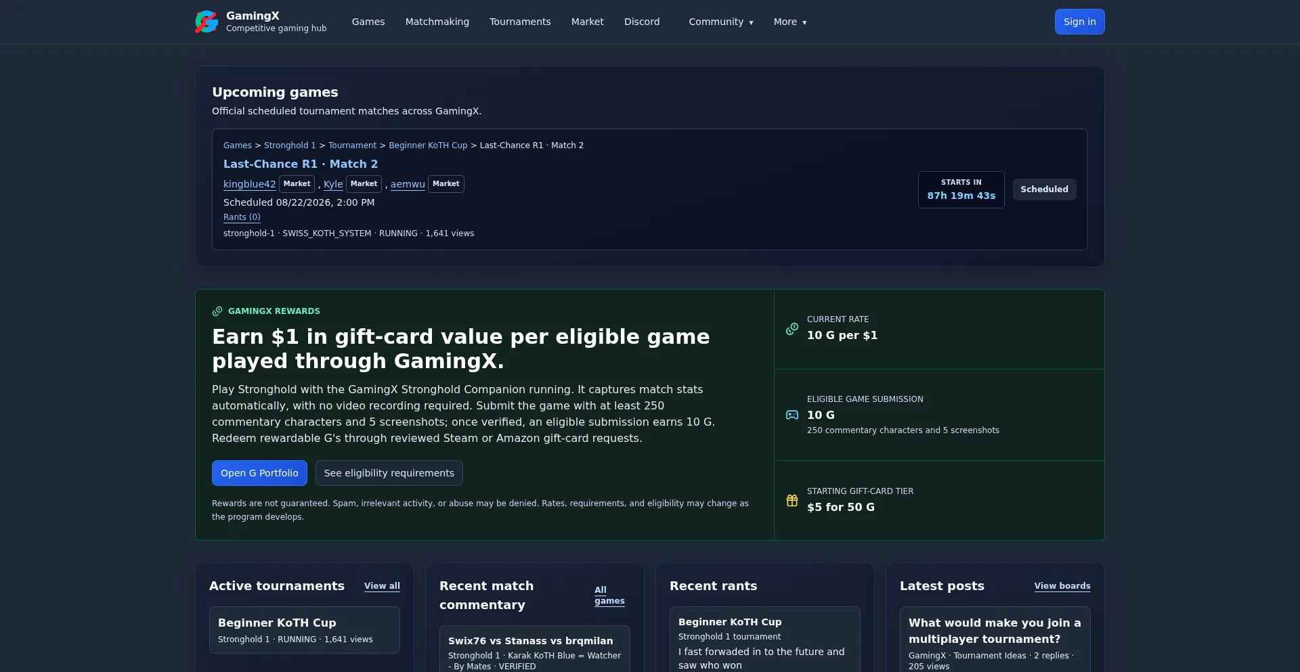
Task: Click See eligibility requirements button
Action: [x=389, y=473]
